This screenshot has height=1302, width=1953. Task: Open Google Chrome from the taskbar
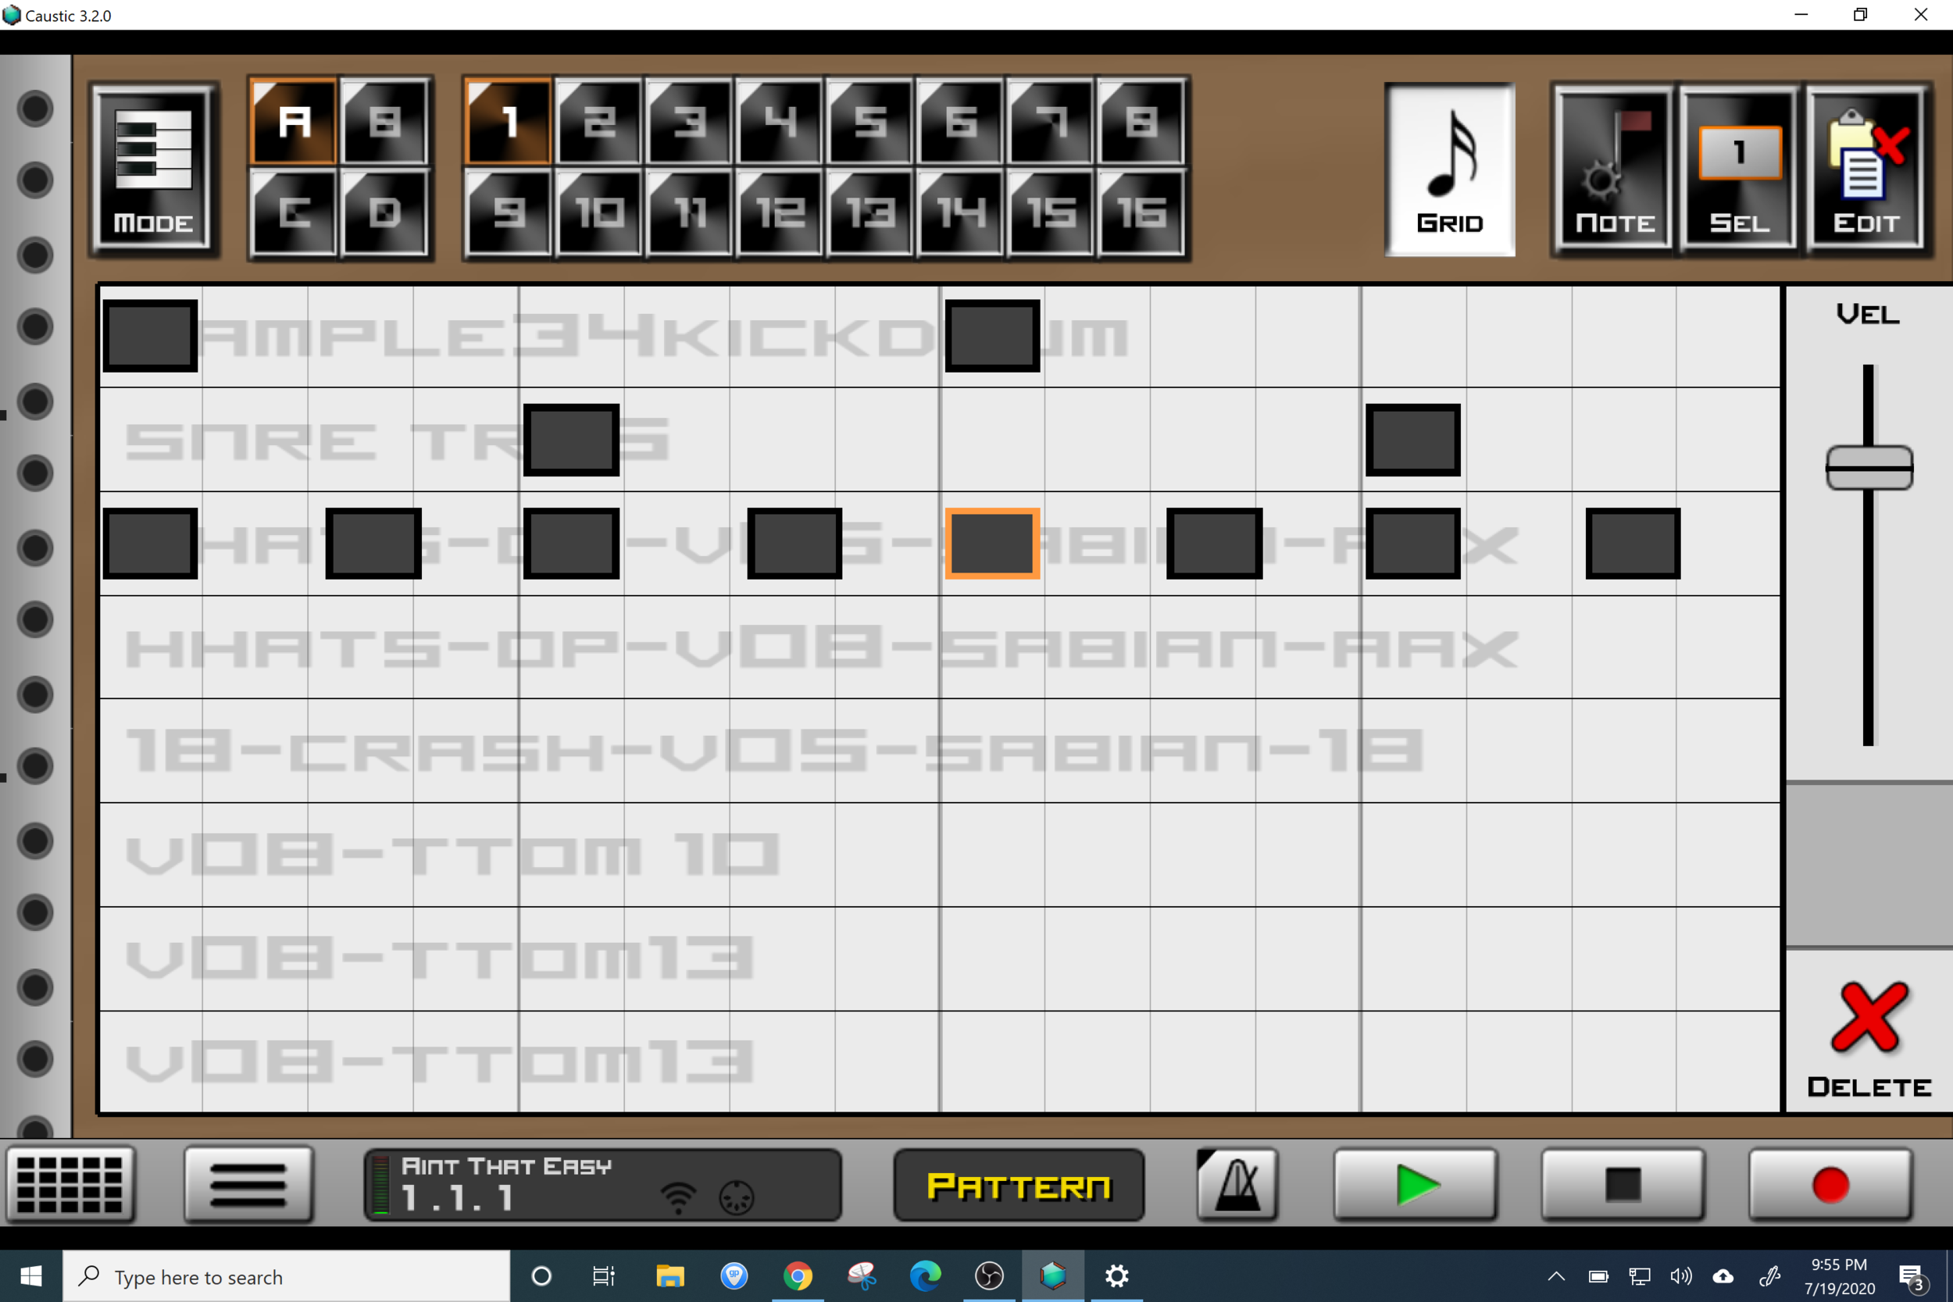(797, 1275)
